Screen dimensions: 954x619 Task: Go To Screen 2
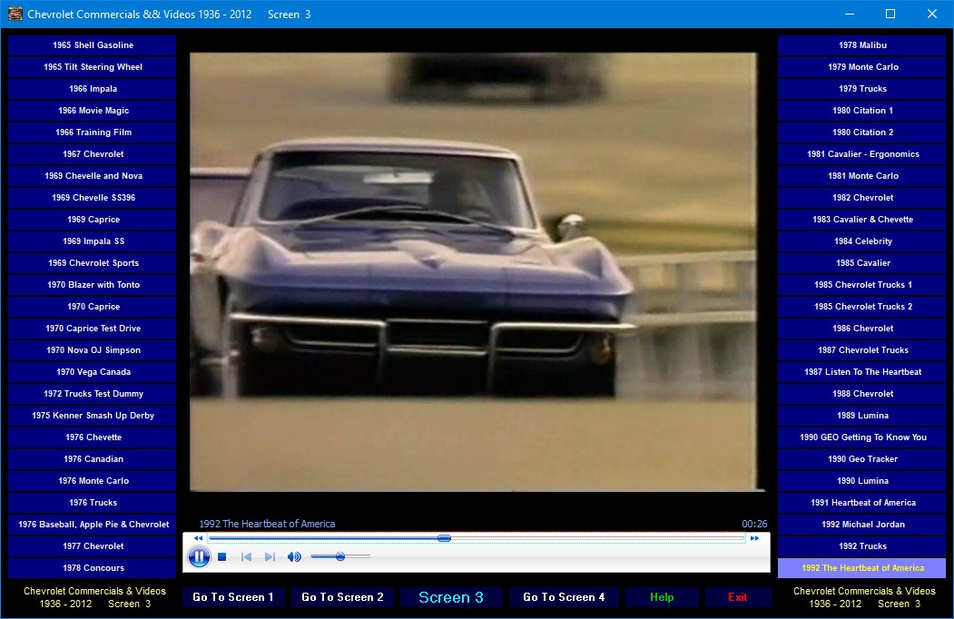coord(342,597)
